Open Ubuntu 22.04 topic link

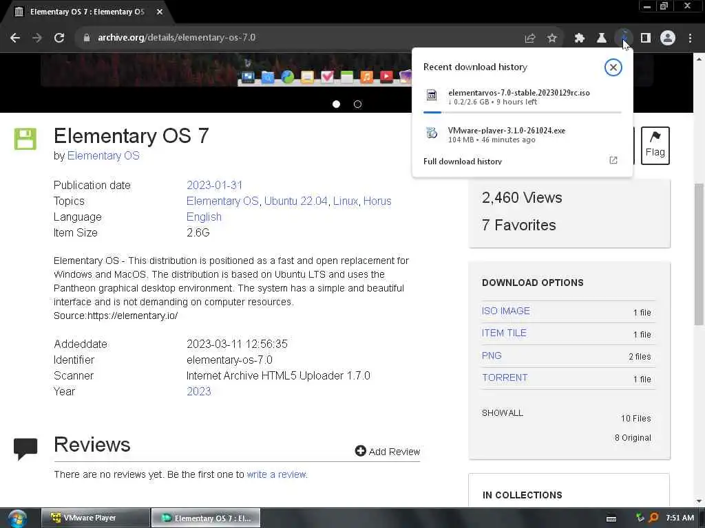296,201
